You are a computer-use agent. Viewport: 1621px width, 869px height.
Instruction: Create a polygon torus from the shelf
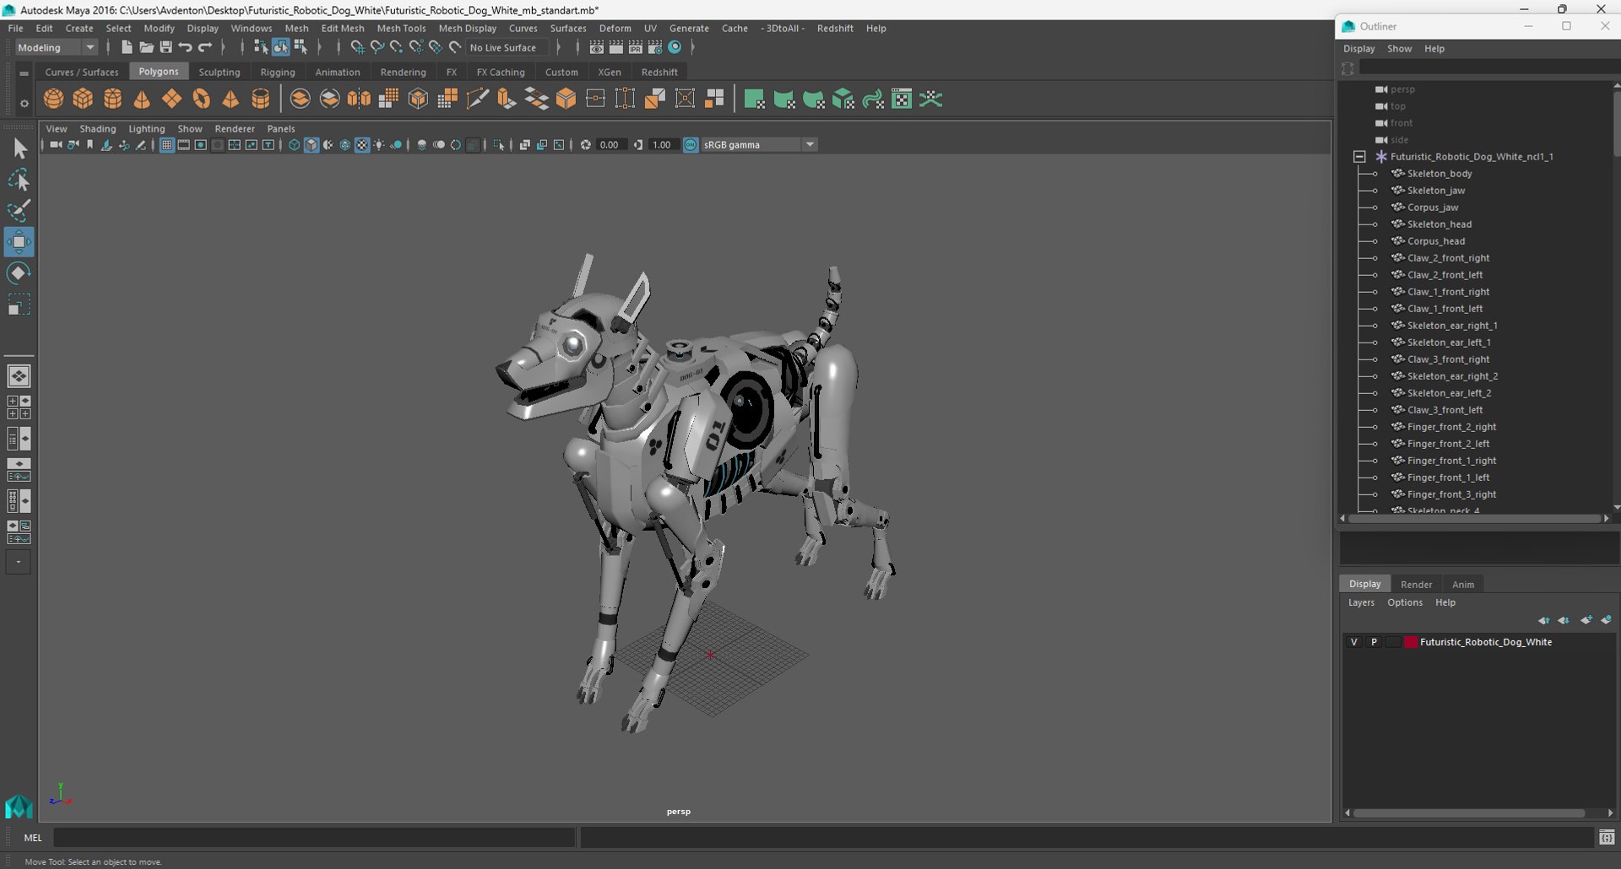point(201,99)
